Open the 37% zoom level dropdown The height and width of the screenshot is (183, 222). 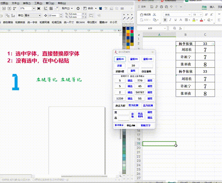[x=34, y=8]
